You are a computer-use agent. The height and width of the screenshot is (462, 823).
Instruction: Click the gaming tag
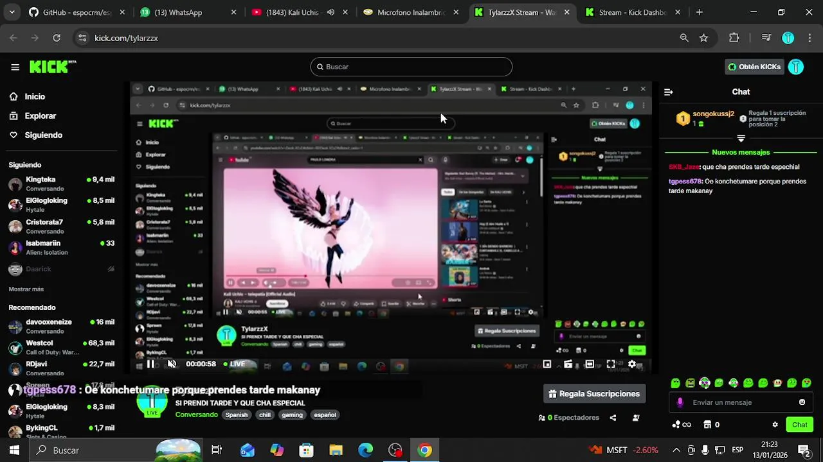click(292, 415)
